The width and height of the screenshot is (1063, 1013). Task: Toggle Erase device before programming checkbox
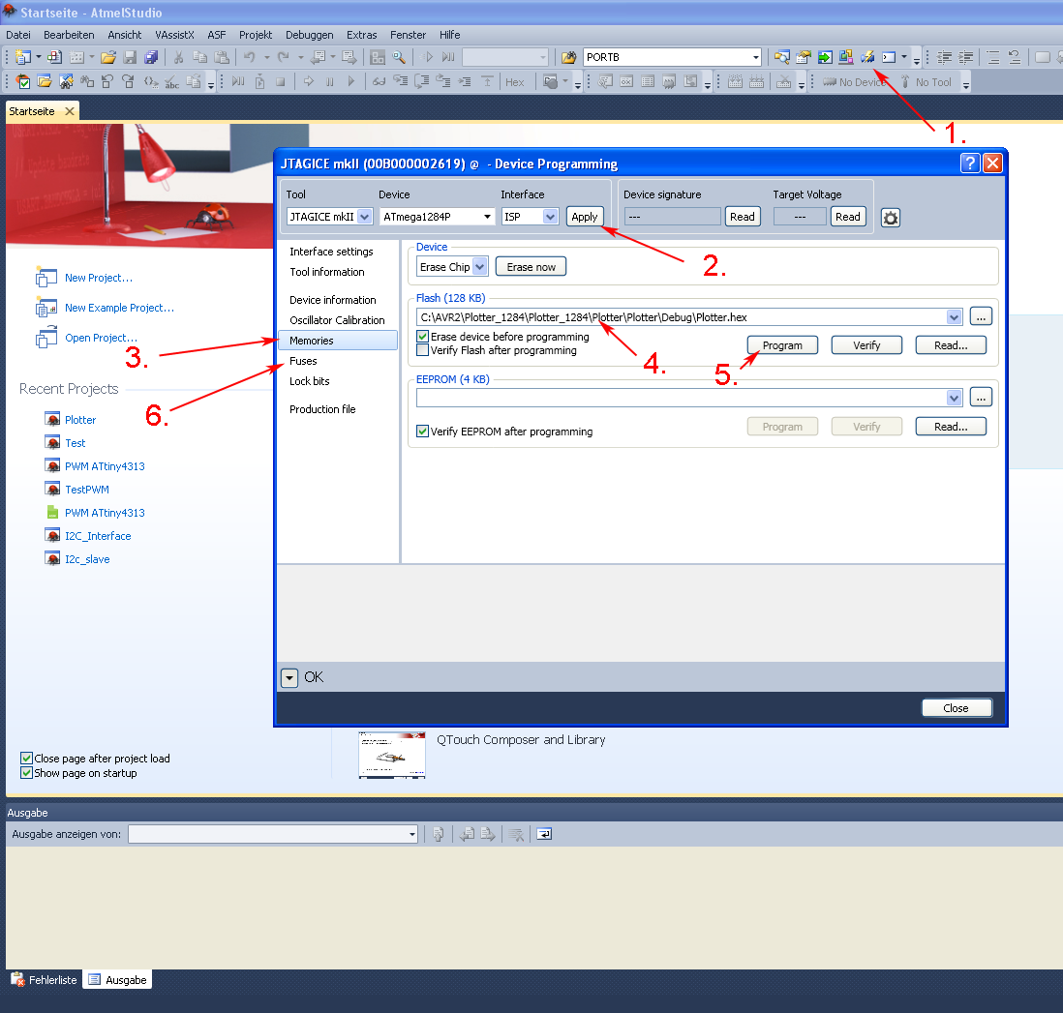click(x=422, y=336)
